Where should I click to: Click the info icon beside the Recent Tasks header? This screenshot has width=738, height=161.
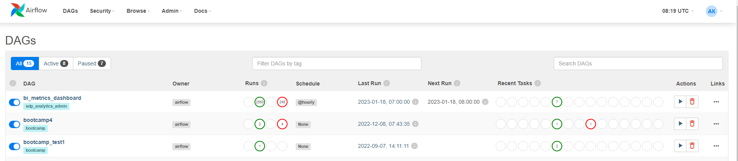[538, 83]
